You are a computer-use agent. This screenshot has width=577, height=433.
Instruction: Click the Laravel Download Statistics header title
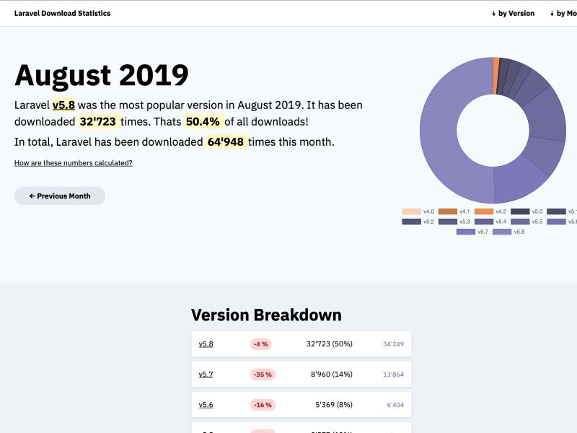tap(62, 13)
